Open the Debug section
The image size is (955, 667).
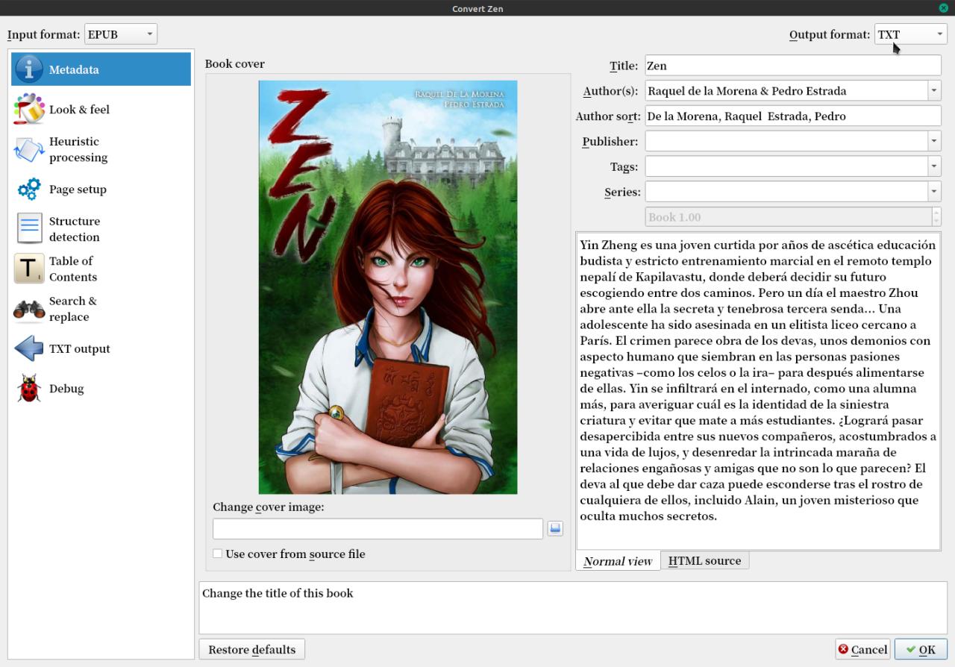coord(101,388)
